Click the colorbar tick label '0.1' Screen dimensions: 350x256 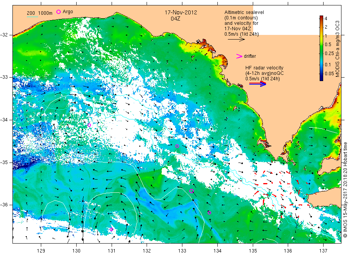click(x=328, y=64)
